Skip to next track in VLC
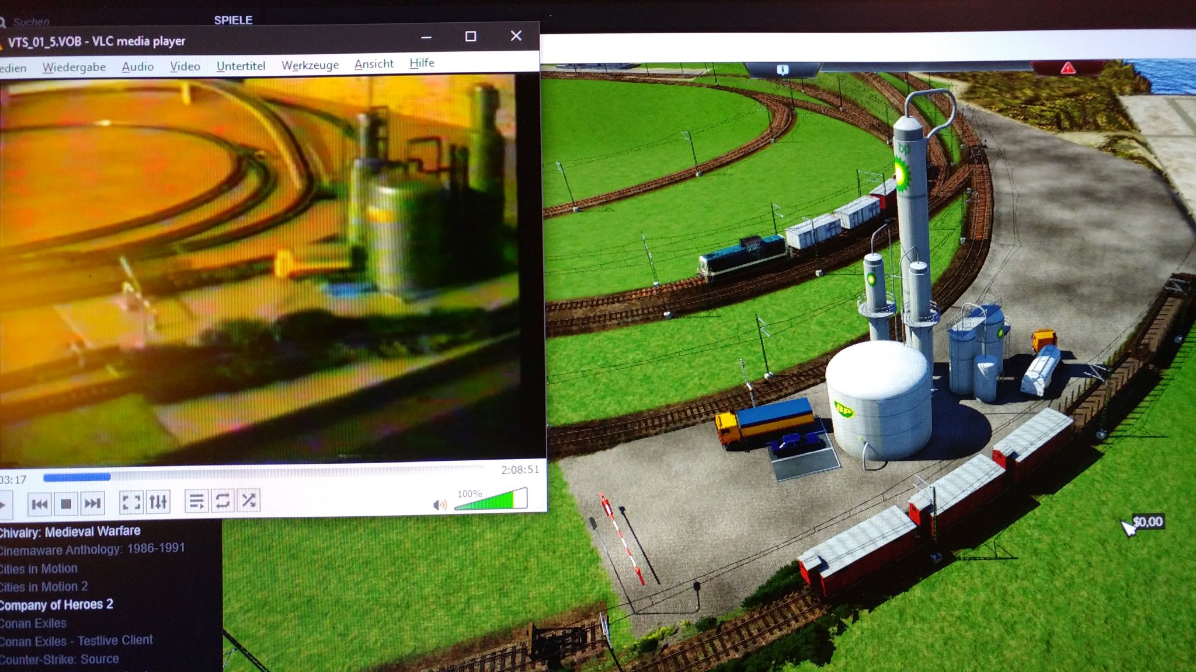The width and height of the screenshot is (1196, 672). point(92,503)
